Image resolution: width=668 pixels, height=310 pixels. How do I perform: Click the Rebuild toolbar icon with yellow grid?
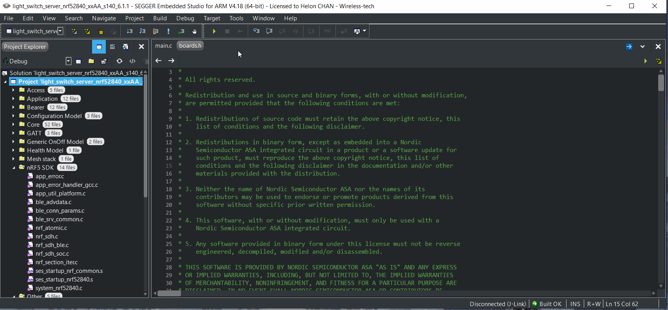tap(87, 31)
